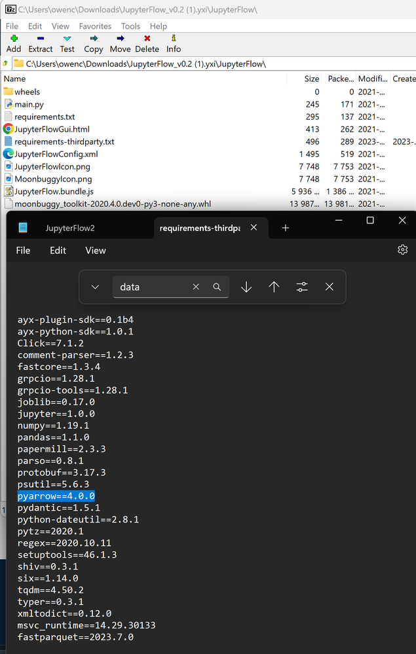The height and width of the screenshot is (654, 416).
Task: Switch to the JupyterFlow2 tab
Action: (x=70, y=228)
